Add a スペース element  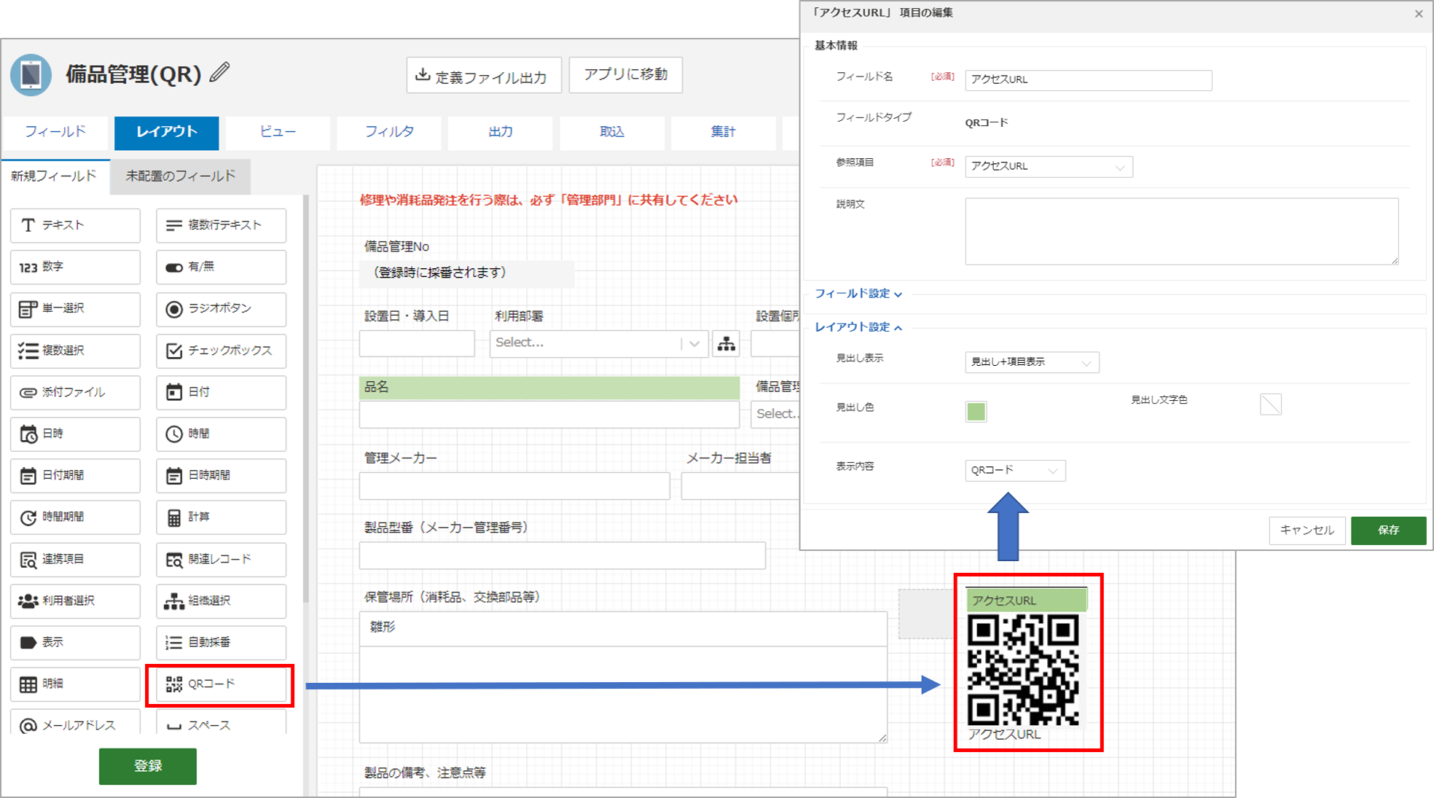pyautogui.click(x=221, y=722)
